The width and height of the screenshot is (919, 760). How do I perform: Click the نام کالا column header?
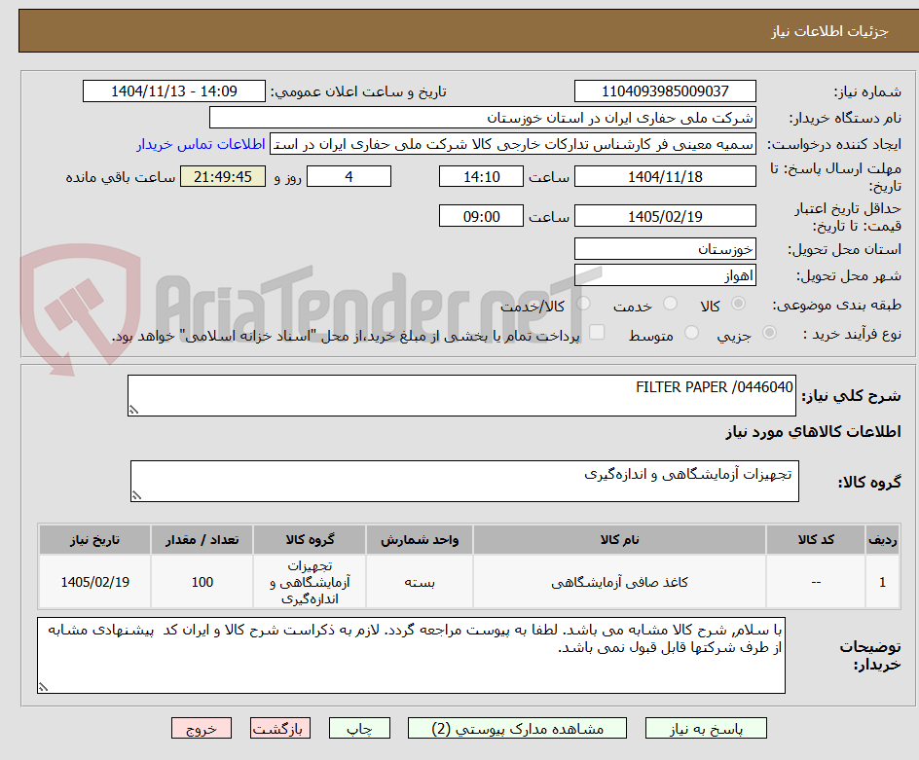(619, 540)
